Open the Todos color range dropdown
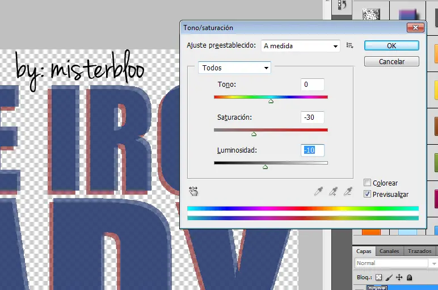 coord(234,68)
